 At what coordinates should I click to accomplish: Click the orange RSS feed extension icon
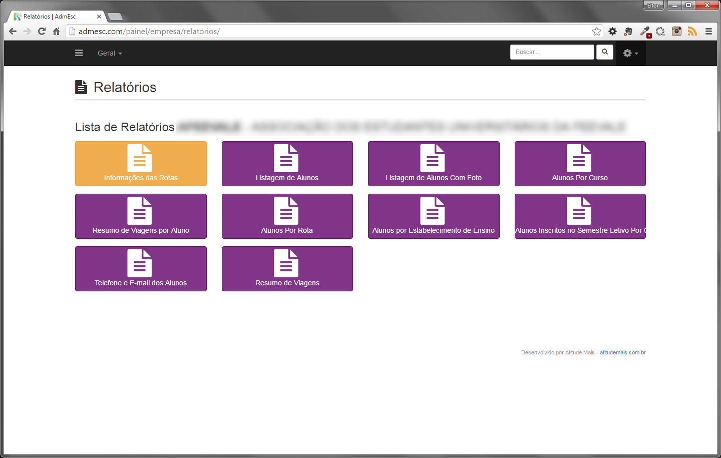(x=692, y=32)
